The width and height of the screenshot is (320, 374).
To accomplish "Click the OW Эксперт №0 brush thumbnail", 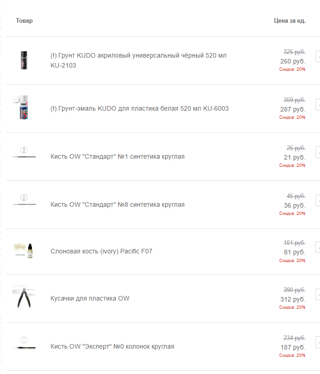I will coord(24,346).
